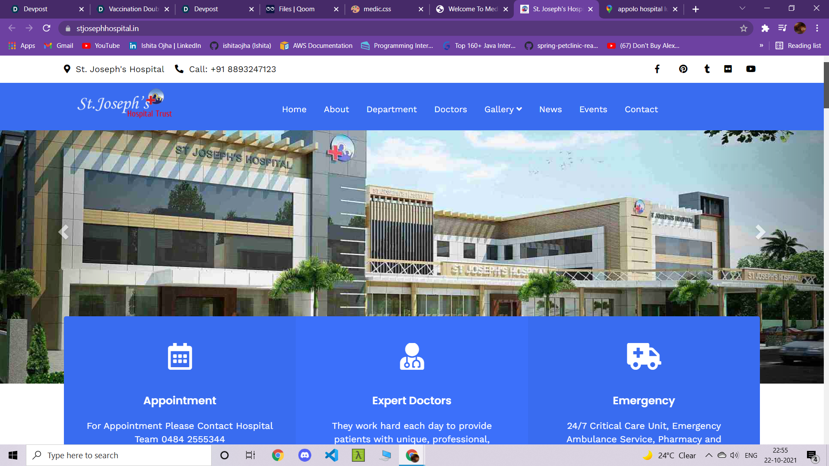Go to the Contact page link
The image size is (829, 466).
click(641, 110)
